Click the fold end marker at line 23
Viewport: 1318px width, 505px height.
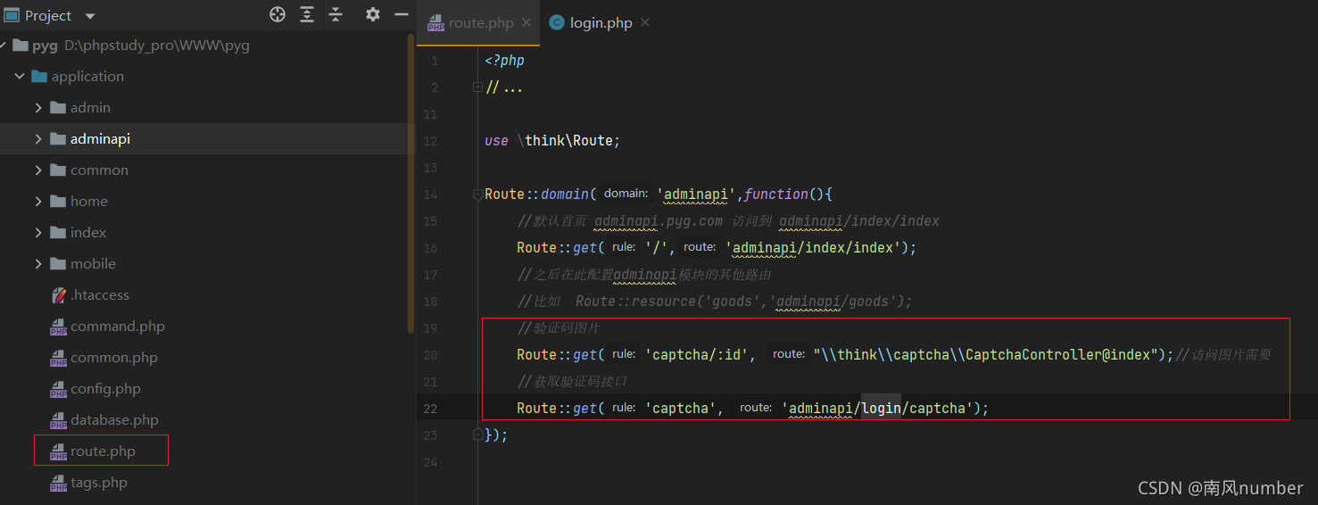(x=477, y=435)
